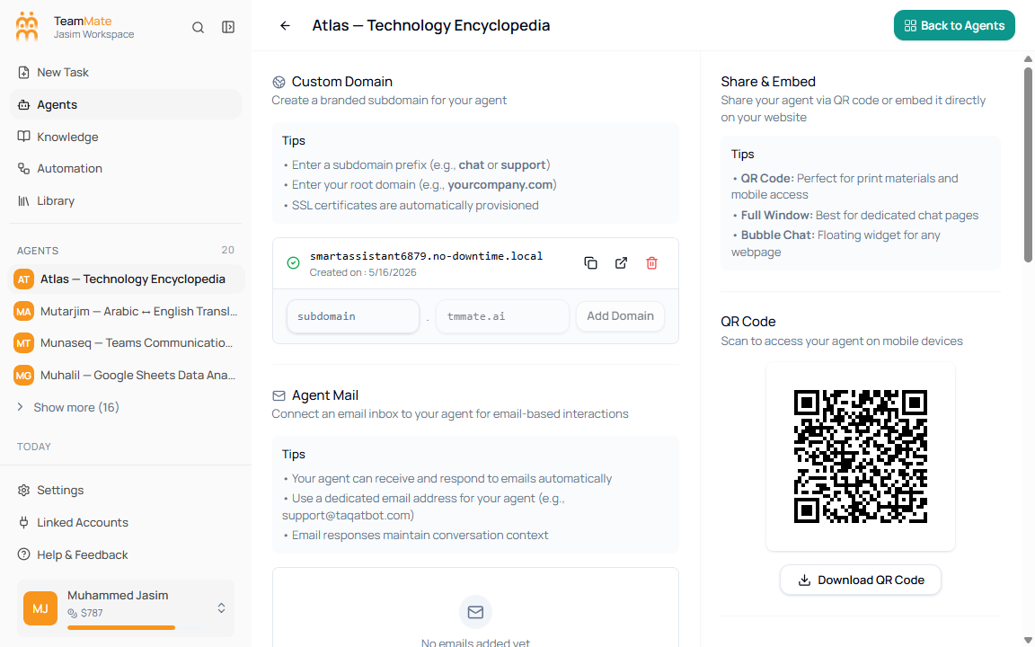Click the '$787' balance text
Screen dimensions: 1035x647
pyautogui.click(x=92, y=614)
